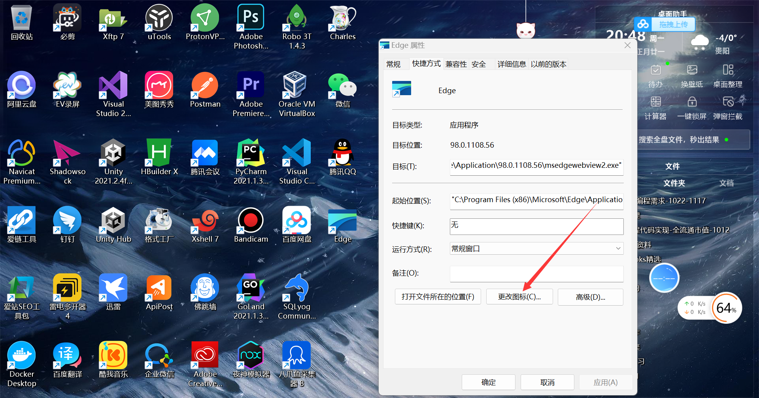
Task: Open Unity Hub
Action: pyautogui.click(x=113, y=223)
